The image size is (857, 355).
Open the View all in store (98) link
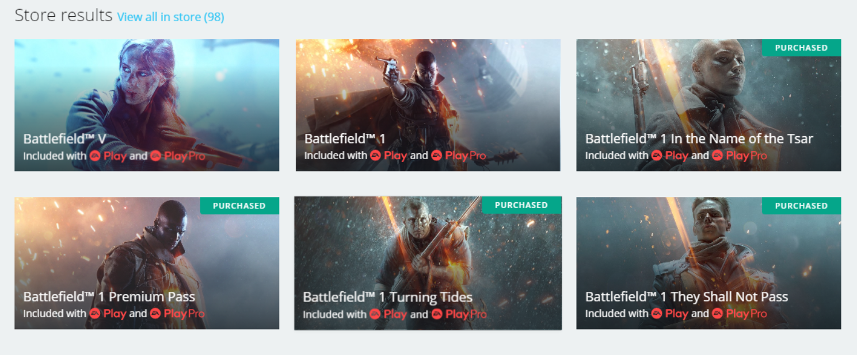[170, 17]
